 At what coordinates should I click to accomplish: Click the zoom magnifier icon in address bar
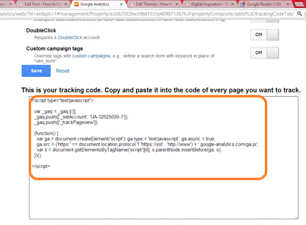tap(299, 14)
